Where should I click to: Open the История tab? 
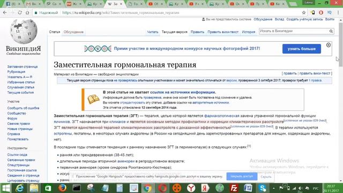click(249, 32)
